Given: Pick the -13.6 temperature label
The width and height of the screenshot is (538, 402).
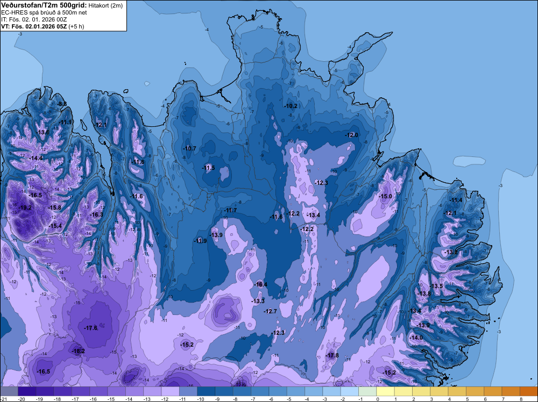Looking at the screenshot, I should (43, 132).
